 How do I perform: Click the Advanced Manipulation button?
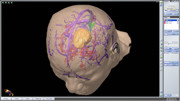click(171, 65)
